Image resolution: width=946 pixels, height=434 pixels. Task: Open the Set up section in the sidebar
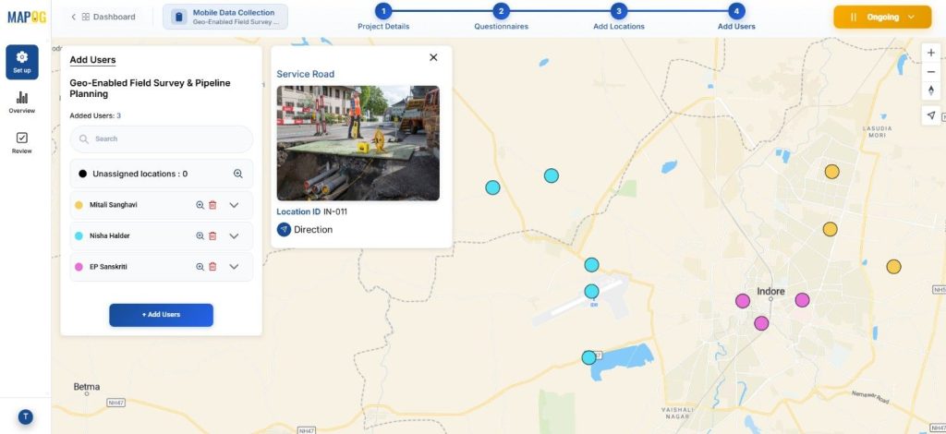(22, 62)
